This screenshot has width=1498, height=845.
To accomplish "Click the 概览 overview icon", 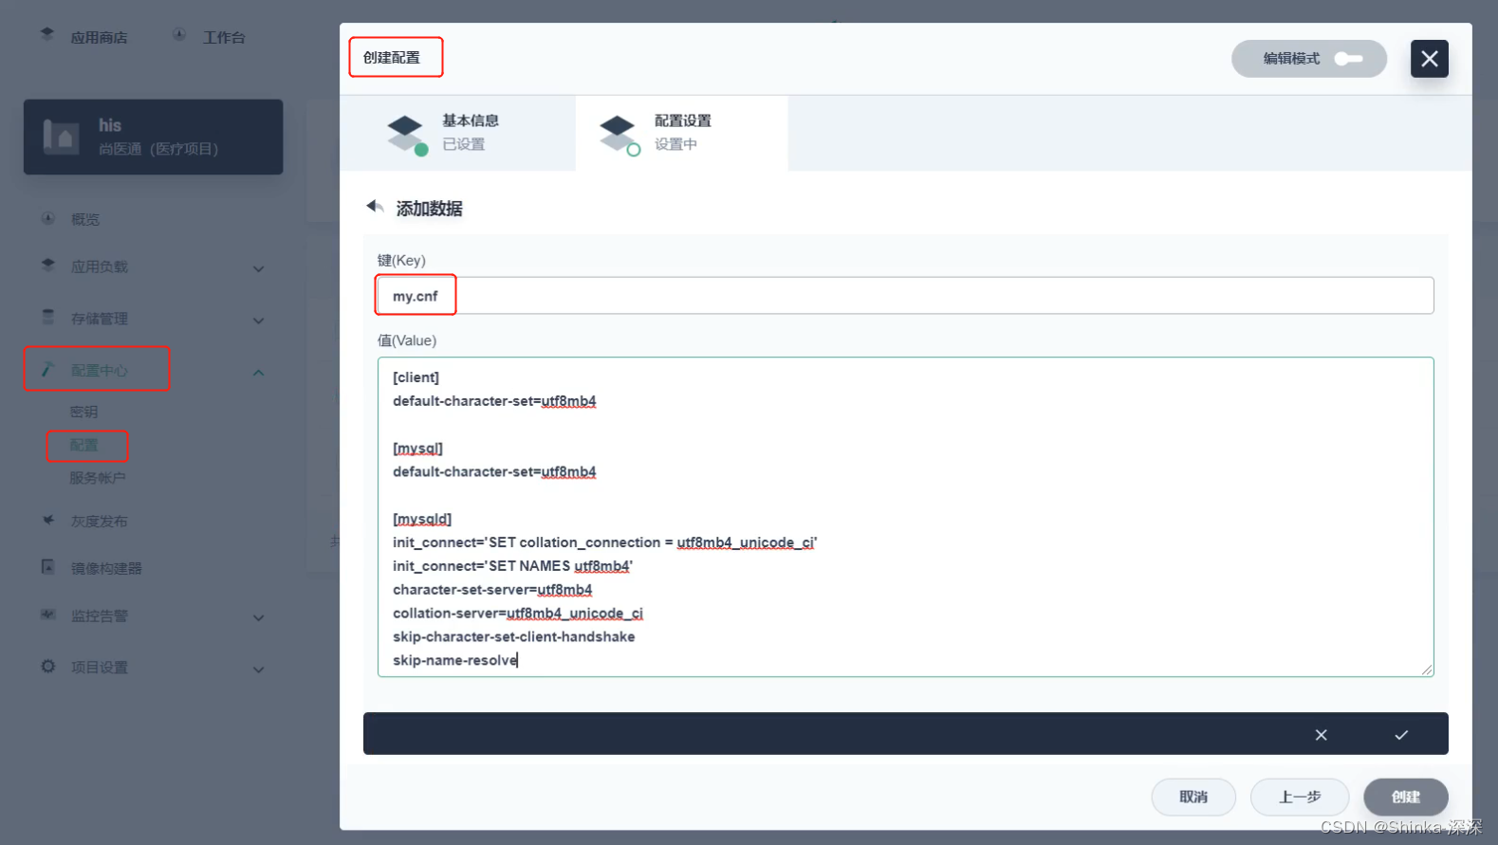I will [x=47, y=218].
